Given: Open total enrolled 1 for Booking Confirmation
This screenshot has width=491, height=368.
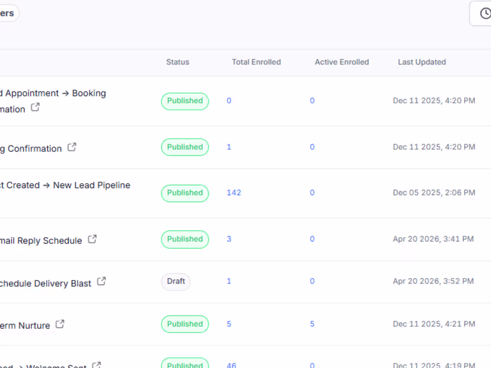Looking at the screenshot, I should [x=229, y=147].
